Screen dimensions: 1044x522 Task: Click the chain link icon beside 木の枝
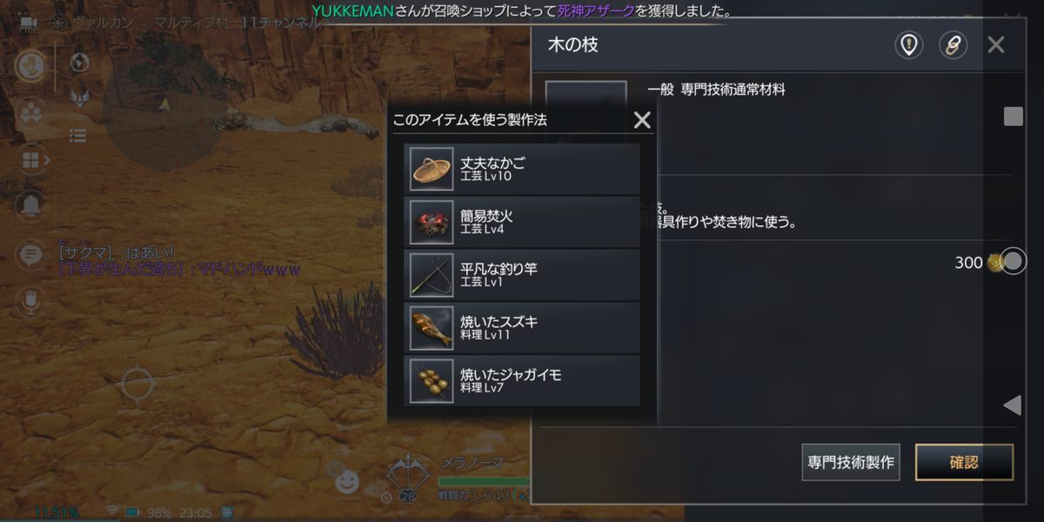pyautogui.click(x=953, y=45)
